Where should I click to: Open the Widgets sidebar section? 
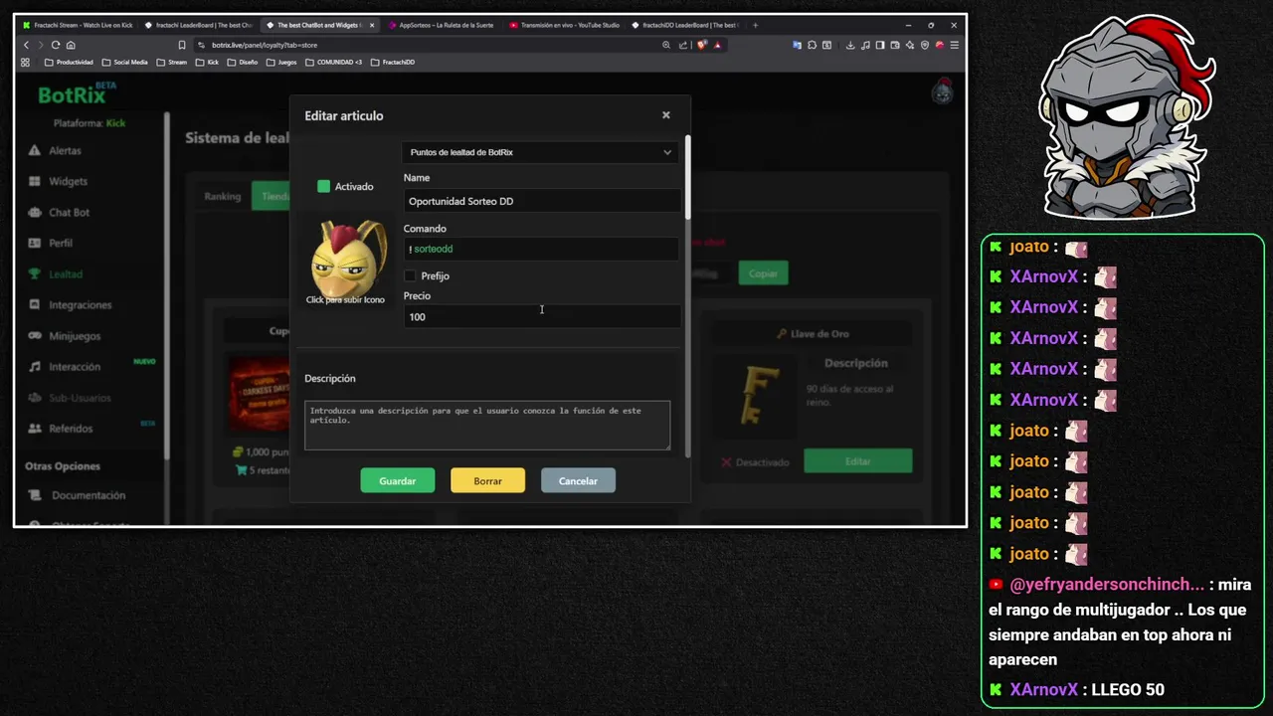68,181
